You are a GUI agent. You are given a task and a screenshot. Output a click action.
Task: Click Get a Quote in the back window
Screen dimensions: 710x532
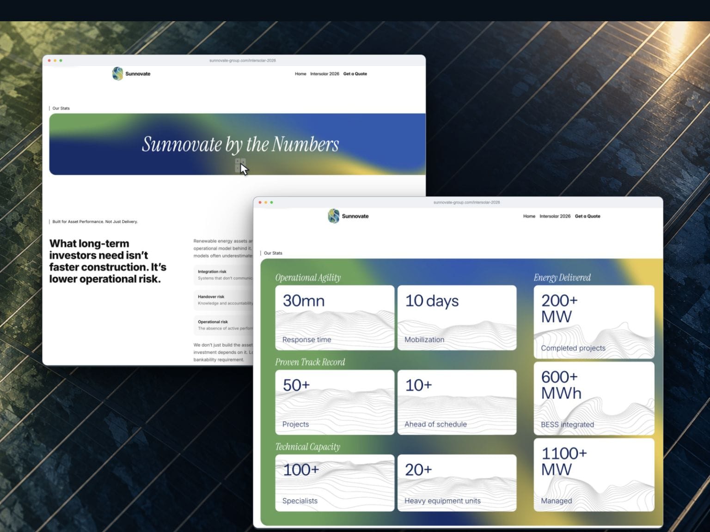pos(355,74)
